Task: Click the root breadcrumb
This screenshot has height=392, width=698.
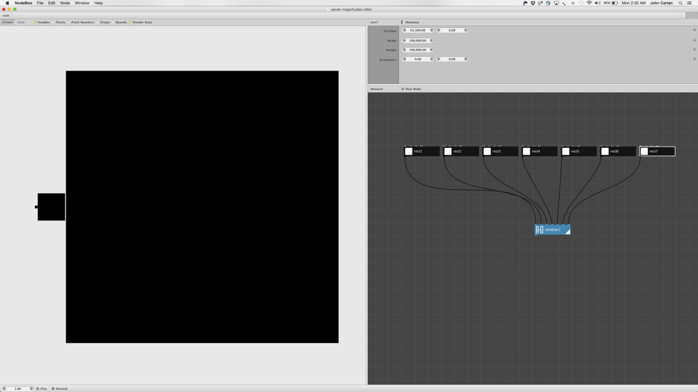Action: pos(6,15)
